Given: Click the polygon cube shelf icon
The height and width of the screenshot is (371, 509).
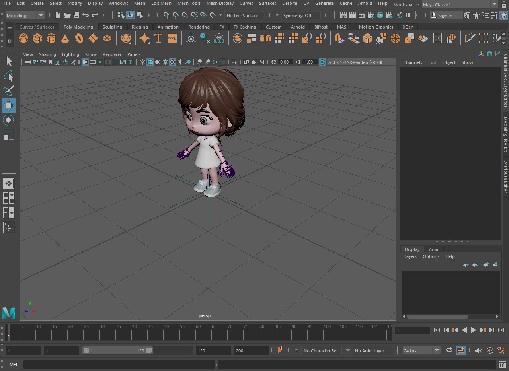Looking at the screenshot, I should pyautogui.click(x=37, y=39).
